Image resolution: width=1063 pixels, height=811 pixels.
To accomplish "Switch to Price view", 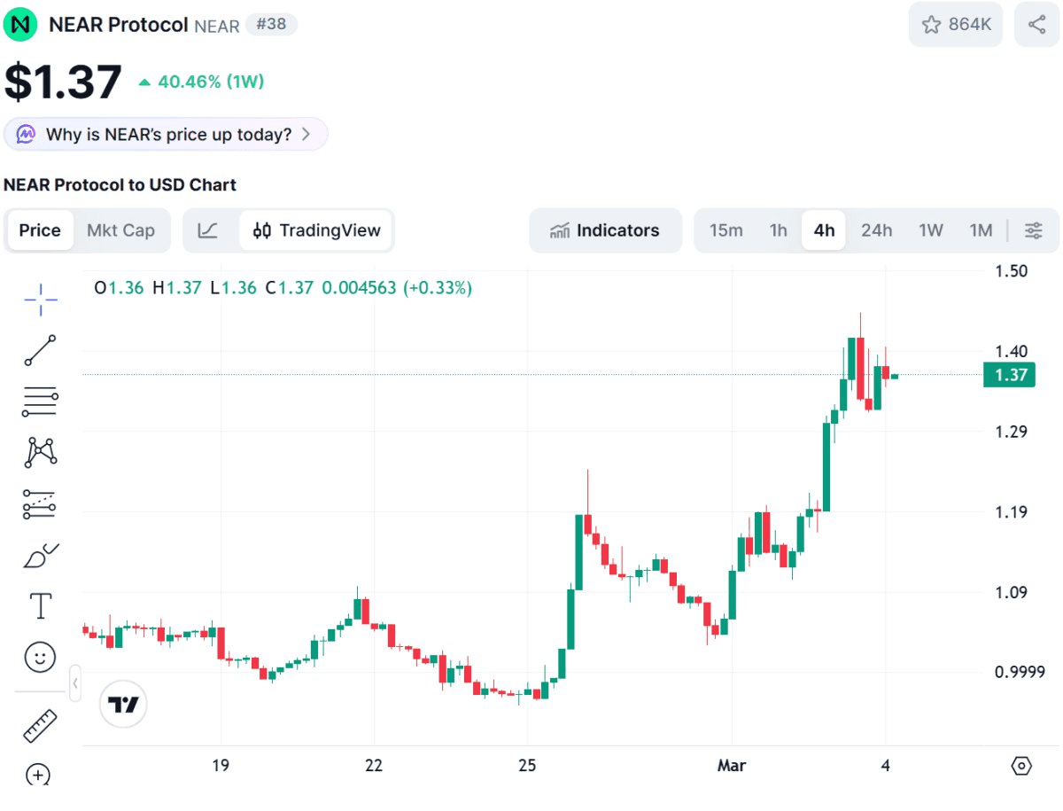I will click(x=40, y=230).
